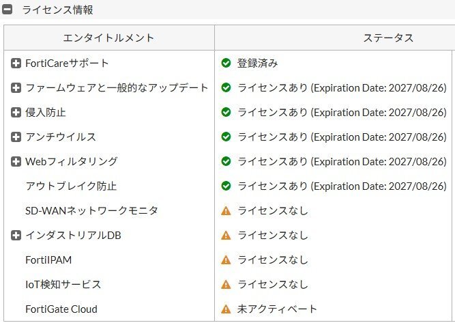This screenshot has width=455, height=323.
Task: Click the green check beside 登録済み
Action: coord(226,64)
